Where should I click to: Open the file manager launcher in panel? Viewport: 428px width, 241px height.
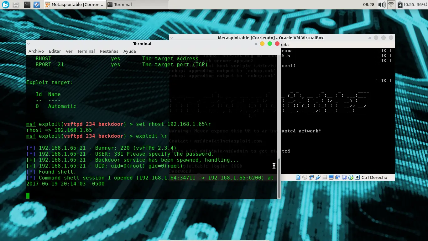point(16,5)
